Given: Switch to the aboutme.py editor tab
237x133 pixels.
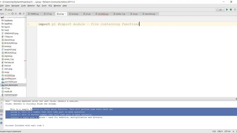Looking at the screenshot, I should click(150, 14).
